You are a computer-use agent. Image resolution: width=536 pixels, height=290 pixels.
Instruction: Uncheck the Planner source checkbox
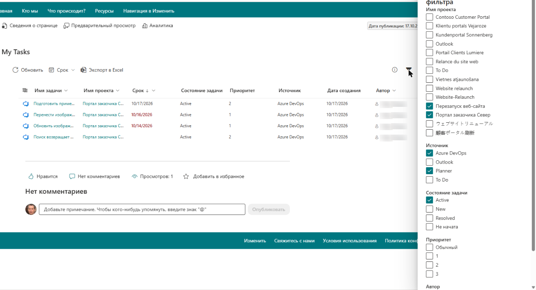coord(429,171)
